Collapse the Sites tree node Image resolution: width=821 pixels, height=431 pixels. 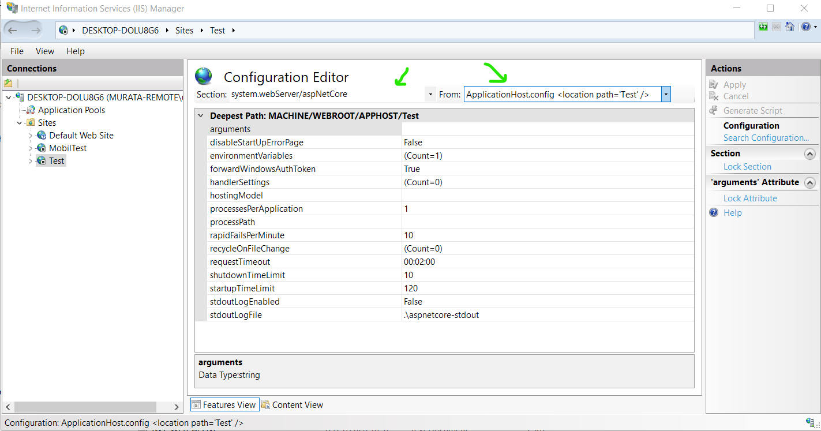coord(20,122)
